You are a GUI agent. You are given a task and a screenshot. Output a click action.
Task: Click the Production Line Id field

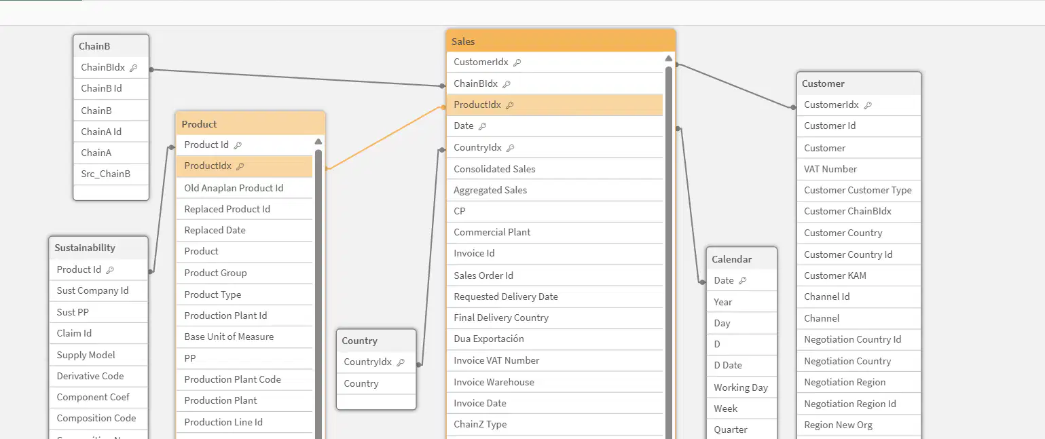244,422
